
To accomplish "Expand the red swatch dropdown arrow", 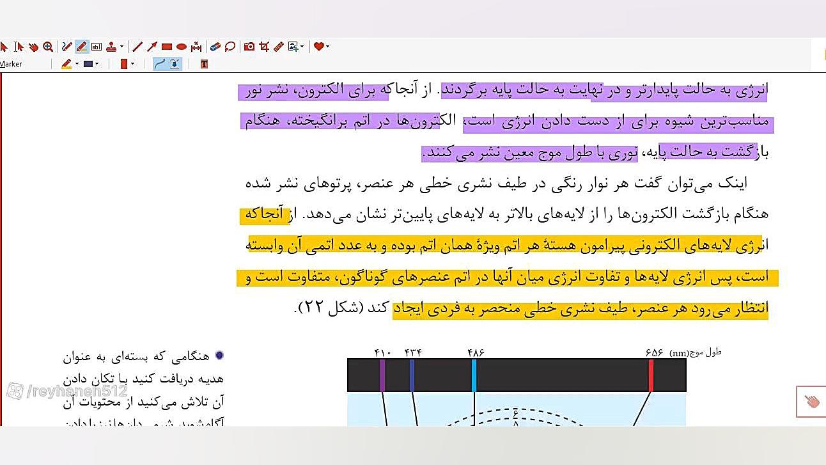I will click(133, 64).
